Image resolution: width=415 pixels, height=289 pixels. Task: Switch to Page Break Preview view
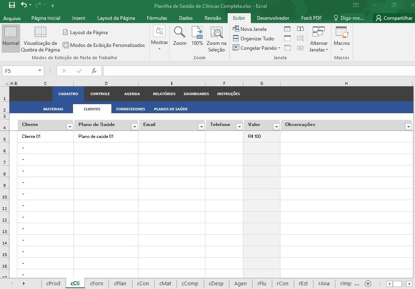click(x=40, y=39)
